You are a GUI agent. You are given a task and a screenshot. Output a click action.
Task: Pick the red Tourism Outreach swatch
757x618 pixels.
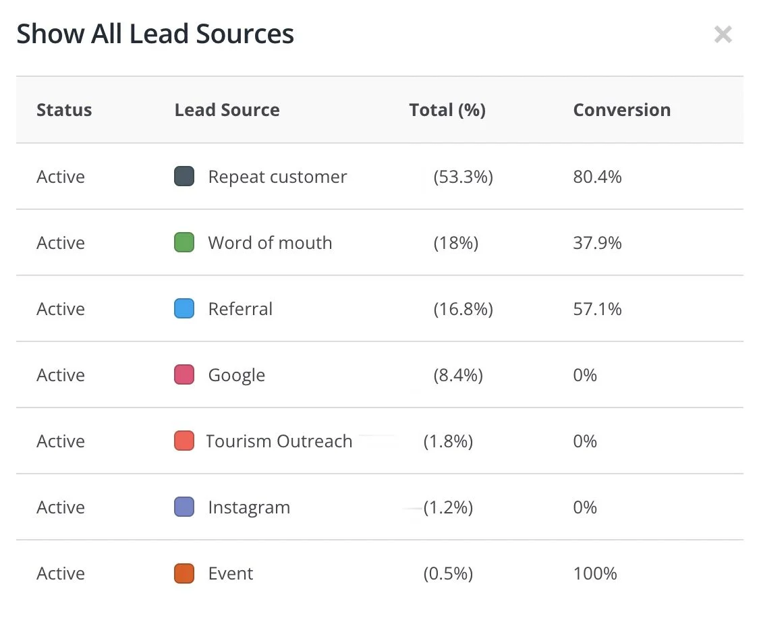coord(184,441)
